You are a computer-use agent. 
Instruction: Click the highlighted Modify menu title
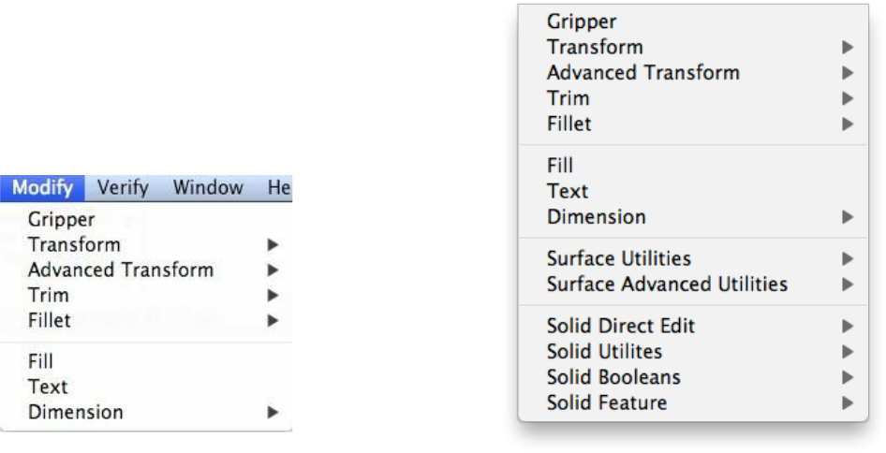coord(49,188)
